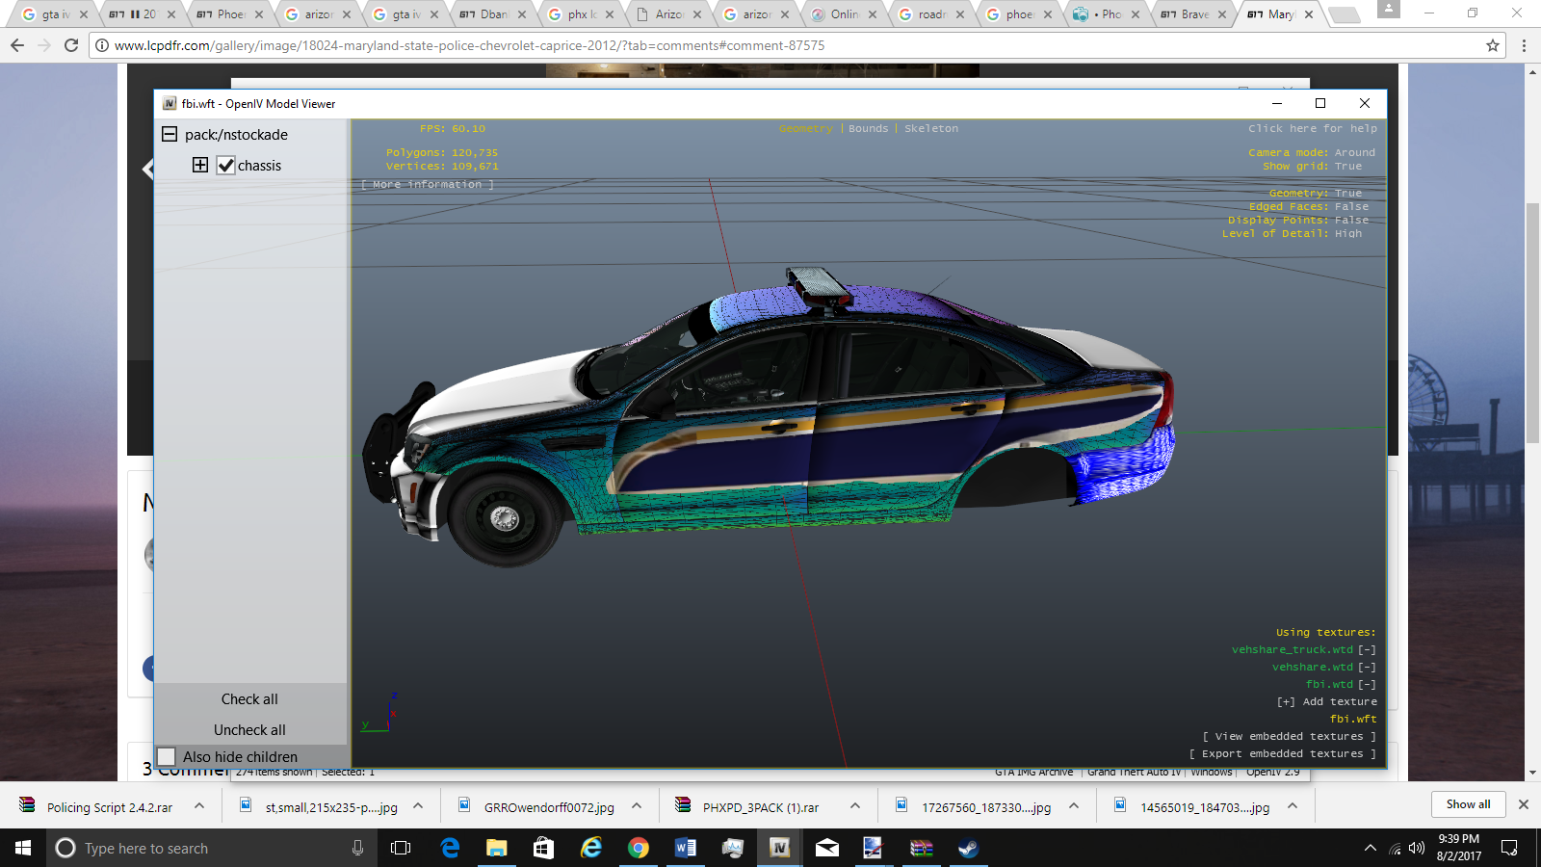The image size is (1541, 867).
Task: Open Chrome from the taskbar
Action: click(x=638, y=848)
